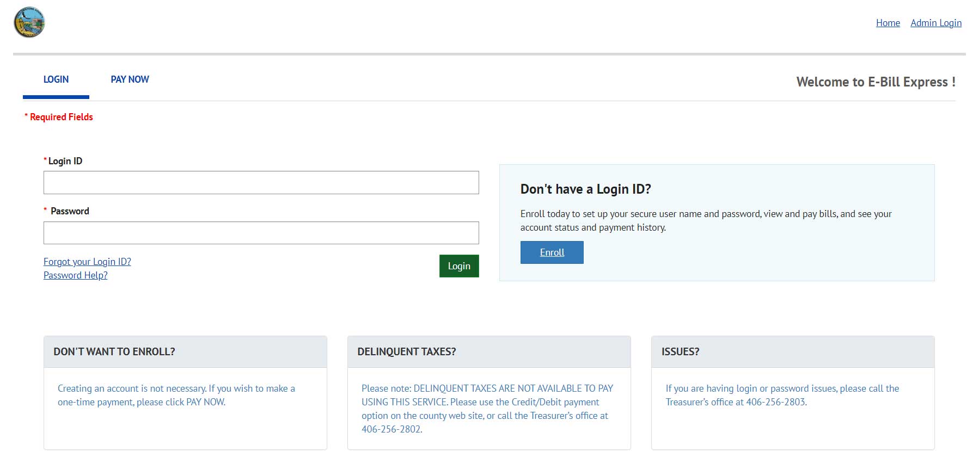Click the one-time payment instructions text
The image size is (979, 451).
tap(176, 396)
